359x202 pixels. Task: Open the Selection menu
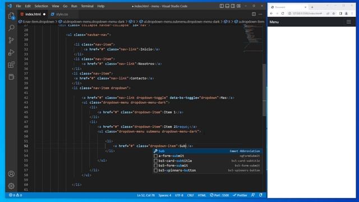click(x=41, y=6)
